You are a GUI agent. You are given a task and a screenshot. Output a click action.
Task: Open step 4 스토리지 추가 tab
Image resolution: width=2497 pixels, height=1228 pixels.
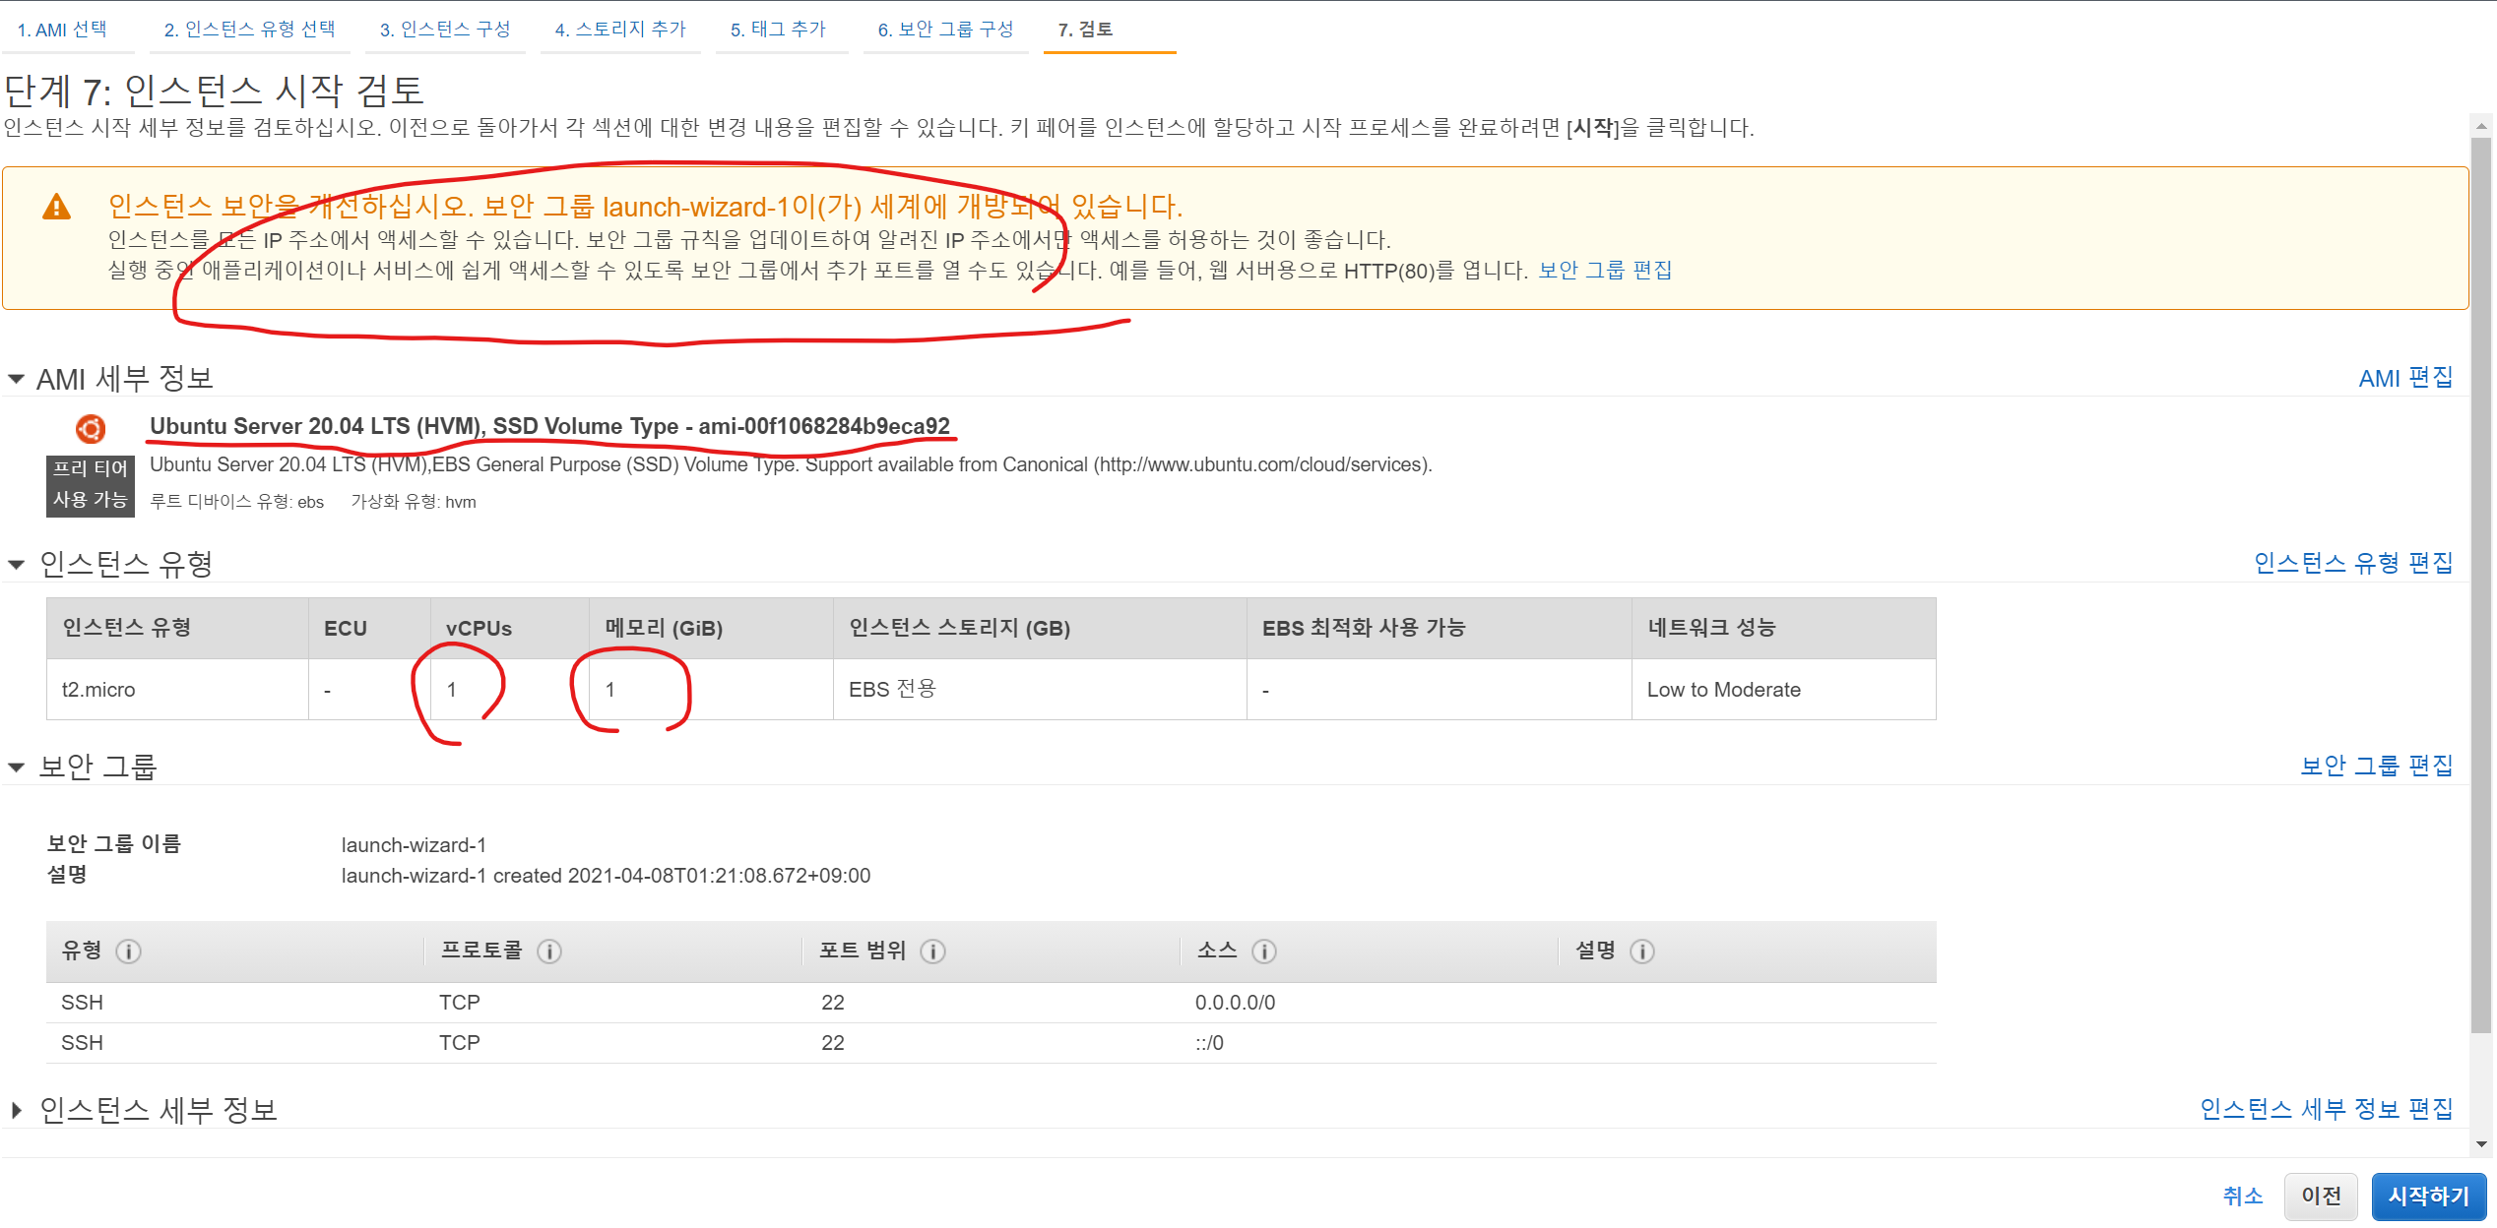(x=620, y=30)
